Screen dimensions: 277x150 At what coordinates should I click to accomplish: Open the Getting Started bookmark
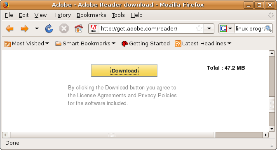pyautogui.click(x=146, y=43)
